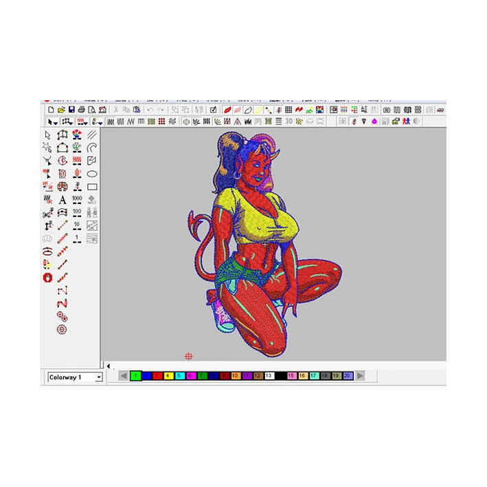Click the 3D view icon

tap(289, 122)
